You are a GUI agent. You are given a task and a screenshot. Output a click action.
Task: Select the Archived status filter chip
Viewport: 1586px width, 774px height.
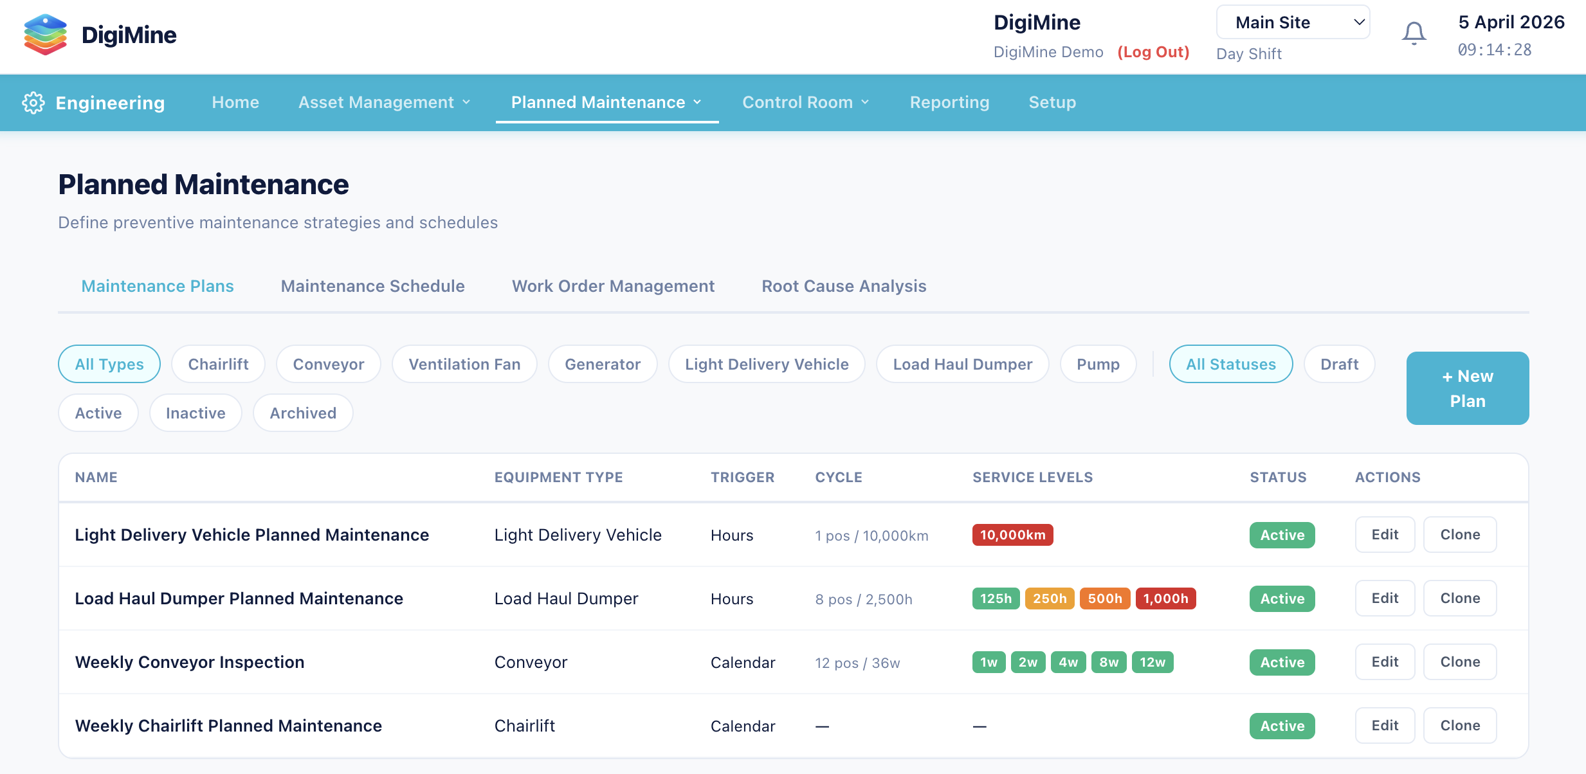tap(303, 413)
